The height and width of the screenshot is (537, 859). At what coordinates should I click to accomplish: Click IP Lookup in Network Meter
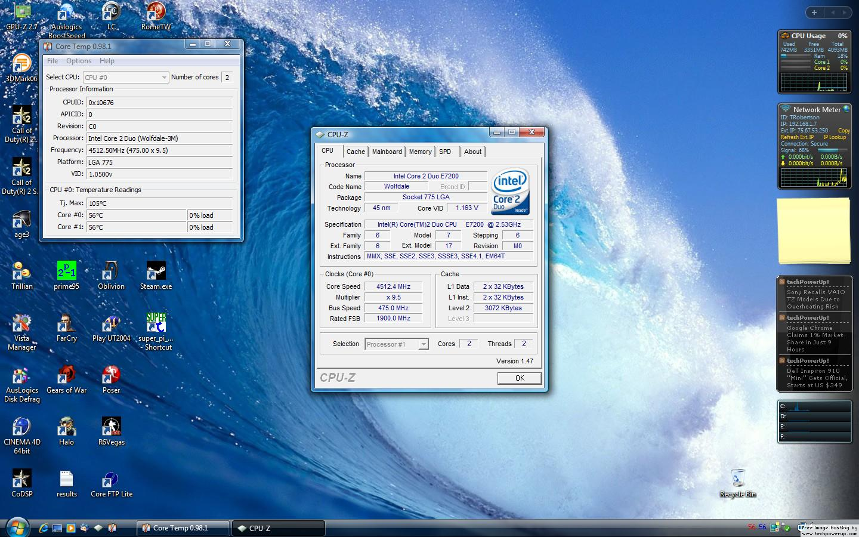coord(835,137)
